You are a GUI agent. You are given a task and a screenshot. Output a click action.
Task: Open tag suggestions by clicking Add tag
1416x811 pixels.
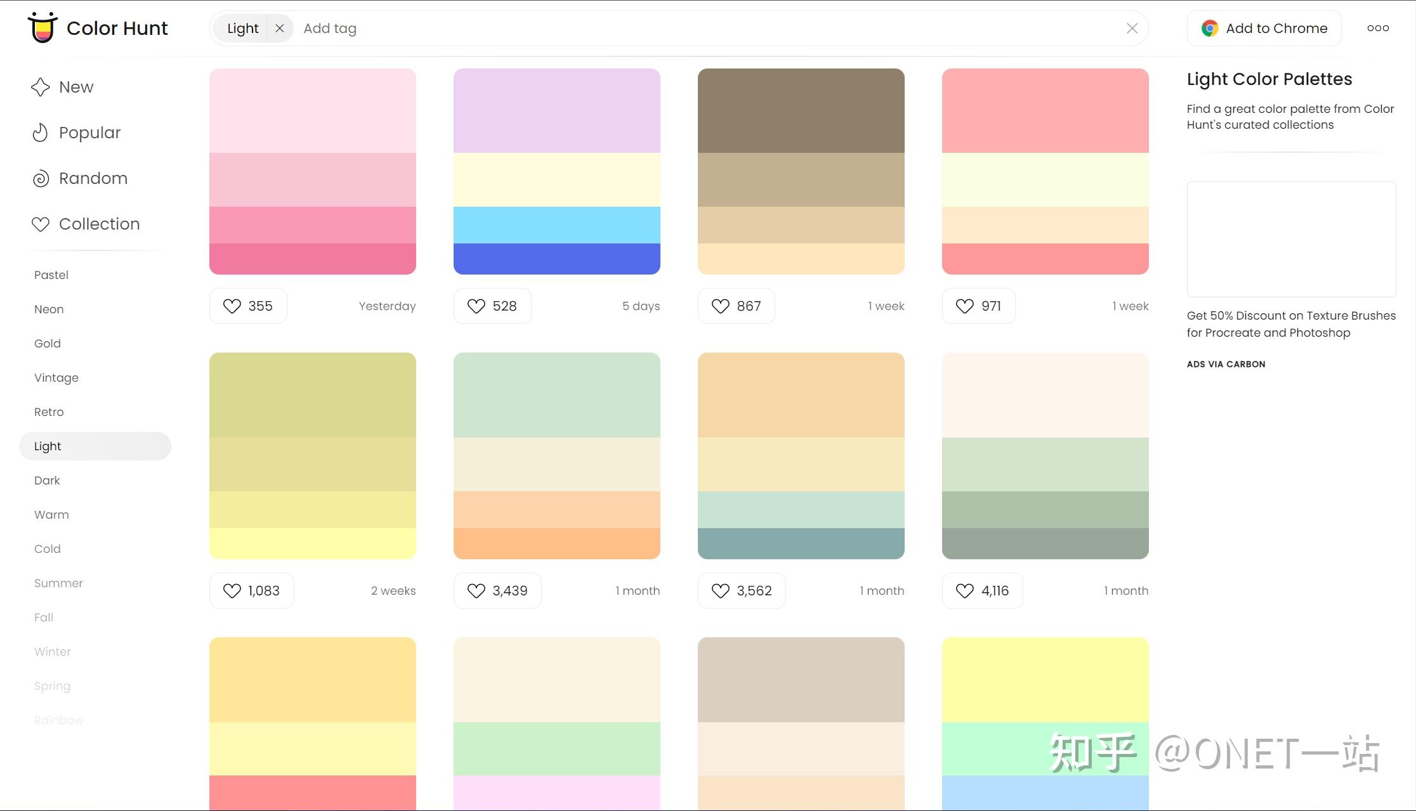click(330, 28)
